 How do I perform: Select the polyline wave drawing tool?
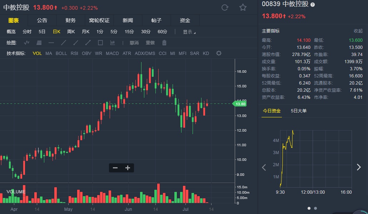tap(27, 43)
